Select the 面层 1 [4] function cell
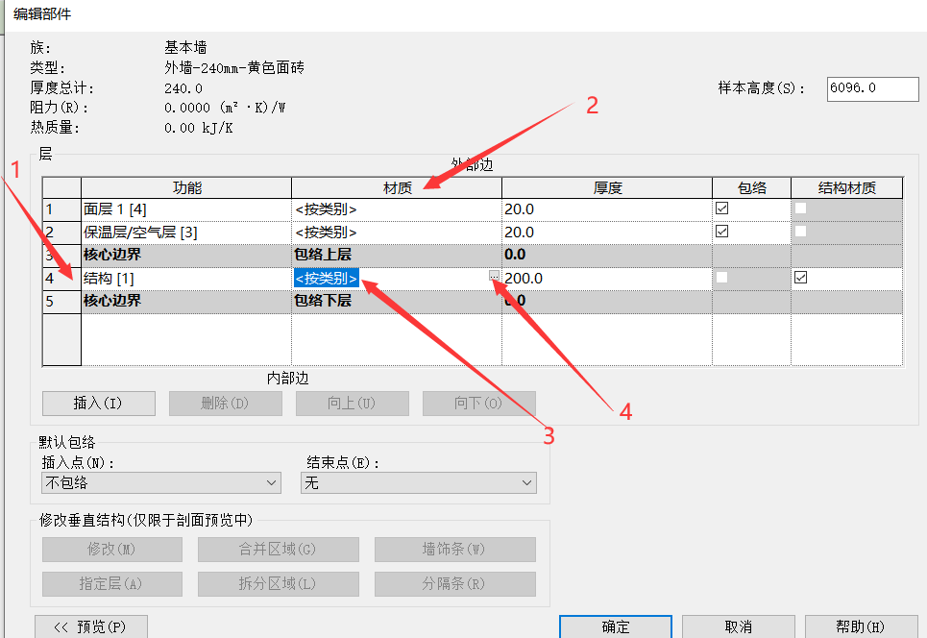Image resolution: width=927 pixels, height=638 pixels. click(185, 209)
